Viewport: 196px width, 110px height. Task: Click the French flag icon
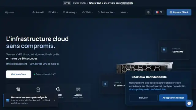click(157, 12)
